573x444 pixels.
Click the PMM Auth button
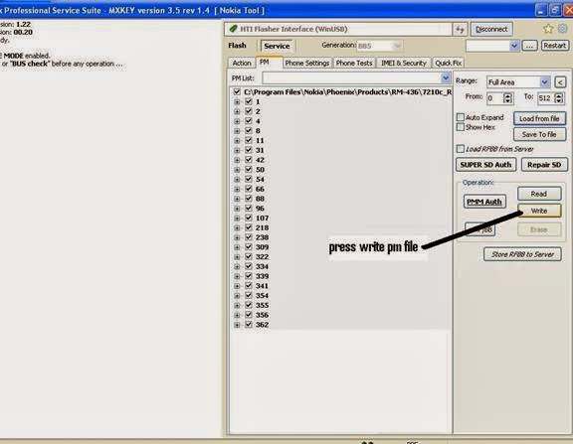484,202
